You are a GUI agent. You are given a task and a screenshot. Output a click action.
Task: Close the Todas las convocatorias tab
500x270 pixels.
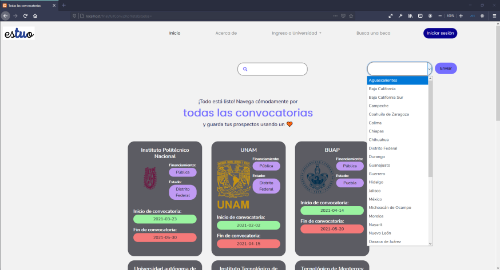54,5
